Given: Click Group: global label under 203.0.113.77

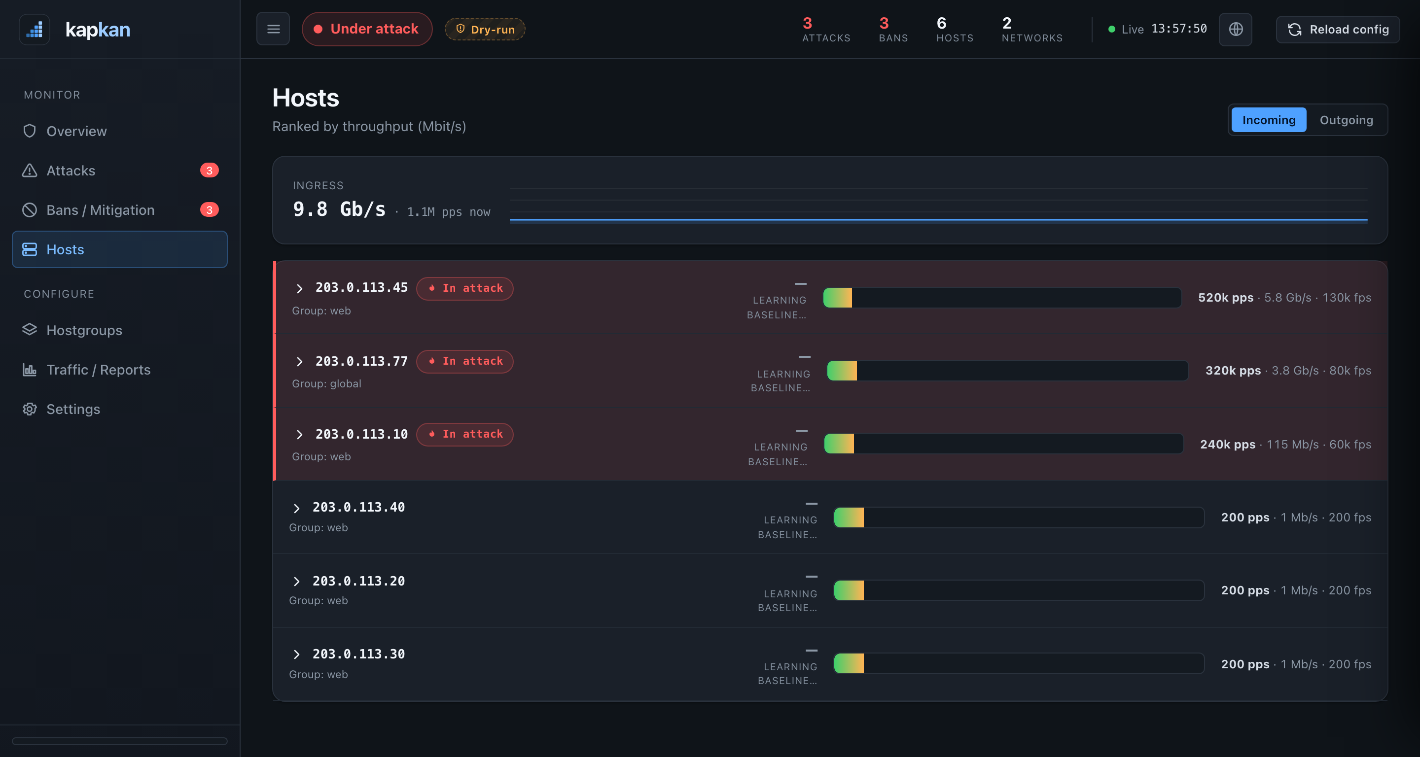Looking at the screenshot, I should pyautogui.click(x=326, y=383).
